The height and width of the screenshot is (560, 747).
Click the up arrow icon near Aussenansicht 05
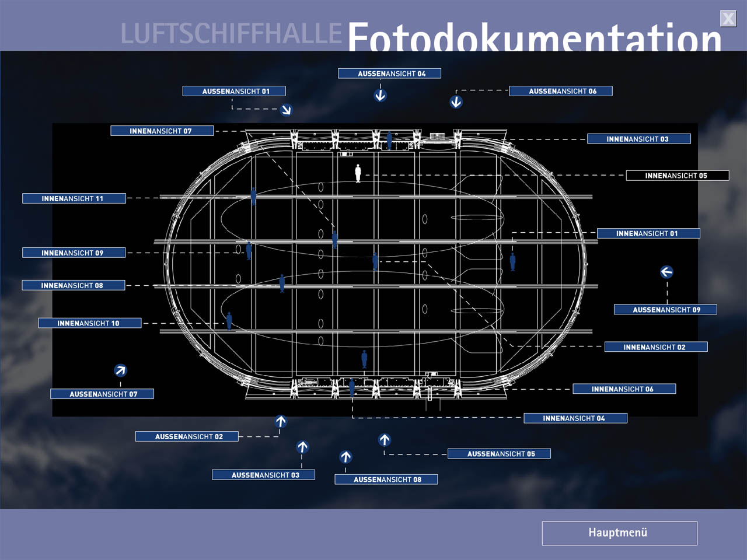(x=384, y=440)
